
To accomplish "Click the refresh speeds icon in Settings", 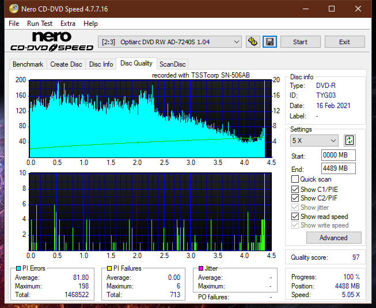I will click(x=350, y=140).
